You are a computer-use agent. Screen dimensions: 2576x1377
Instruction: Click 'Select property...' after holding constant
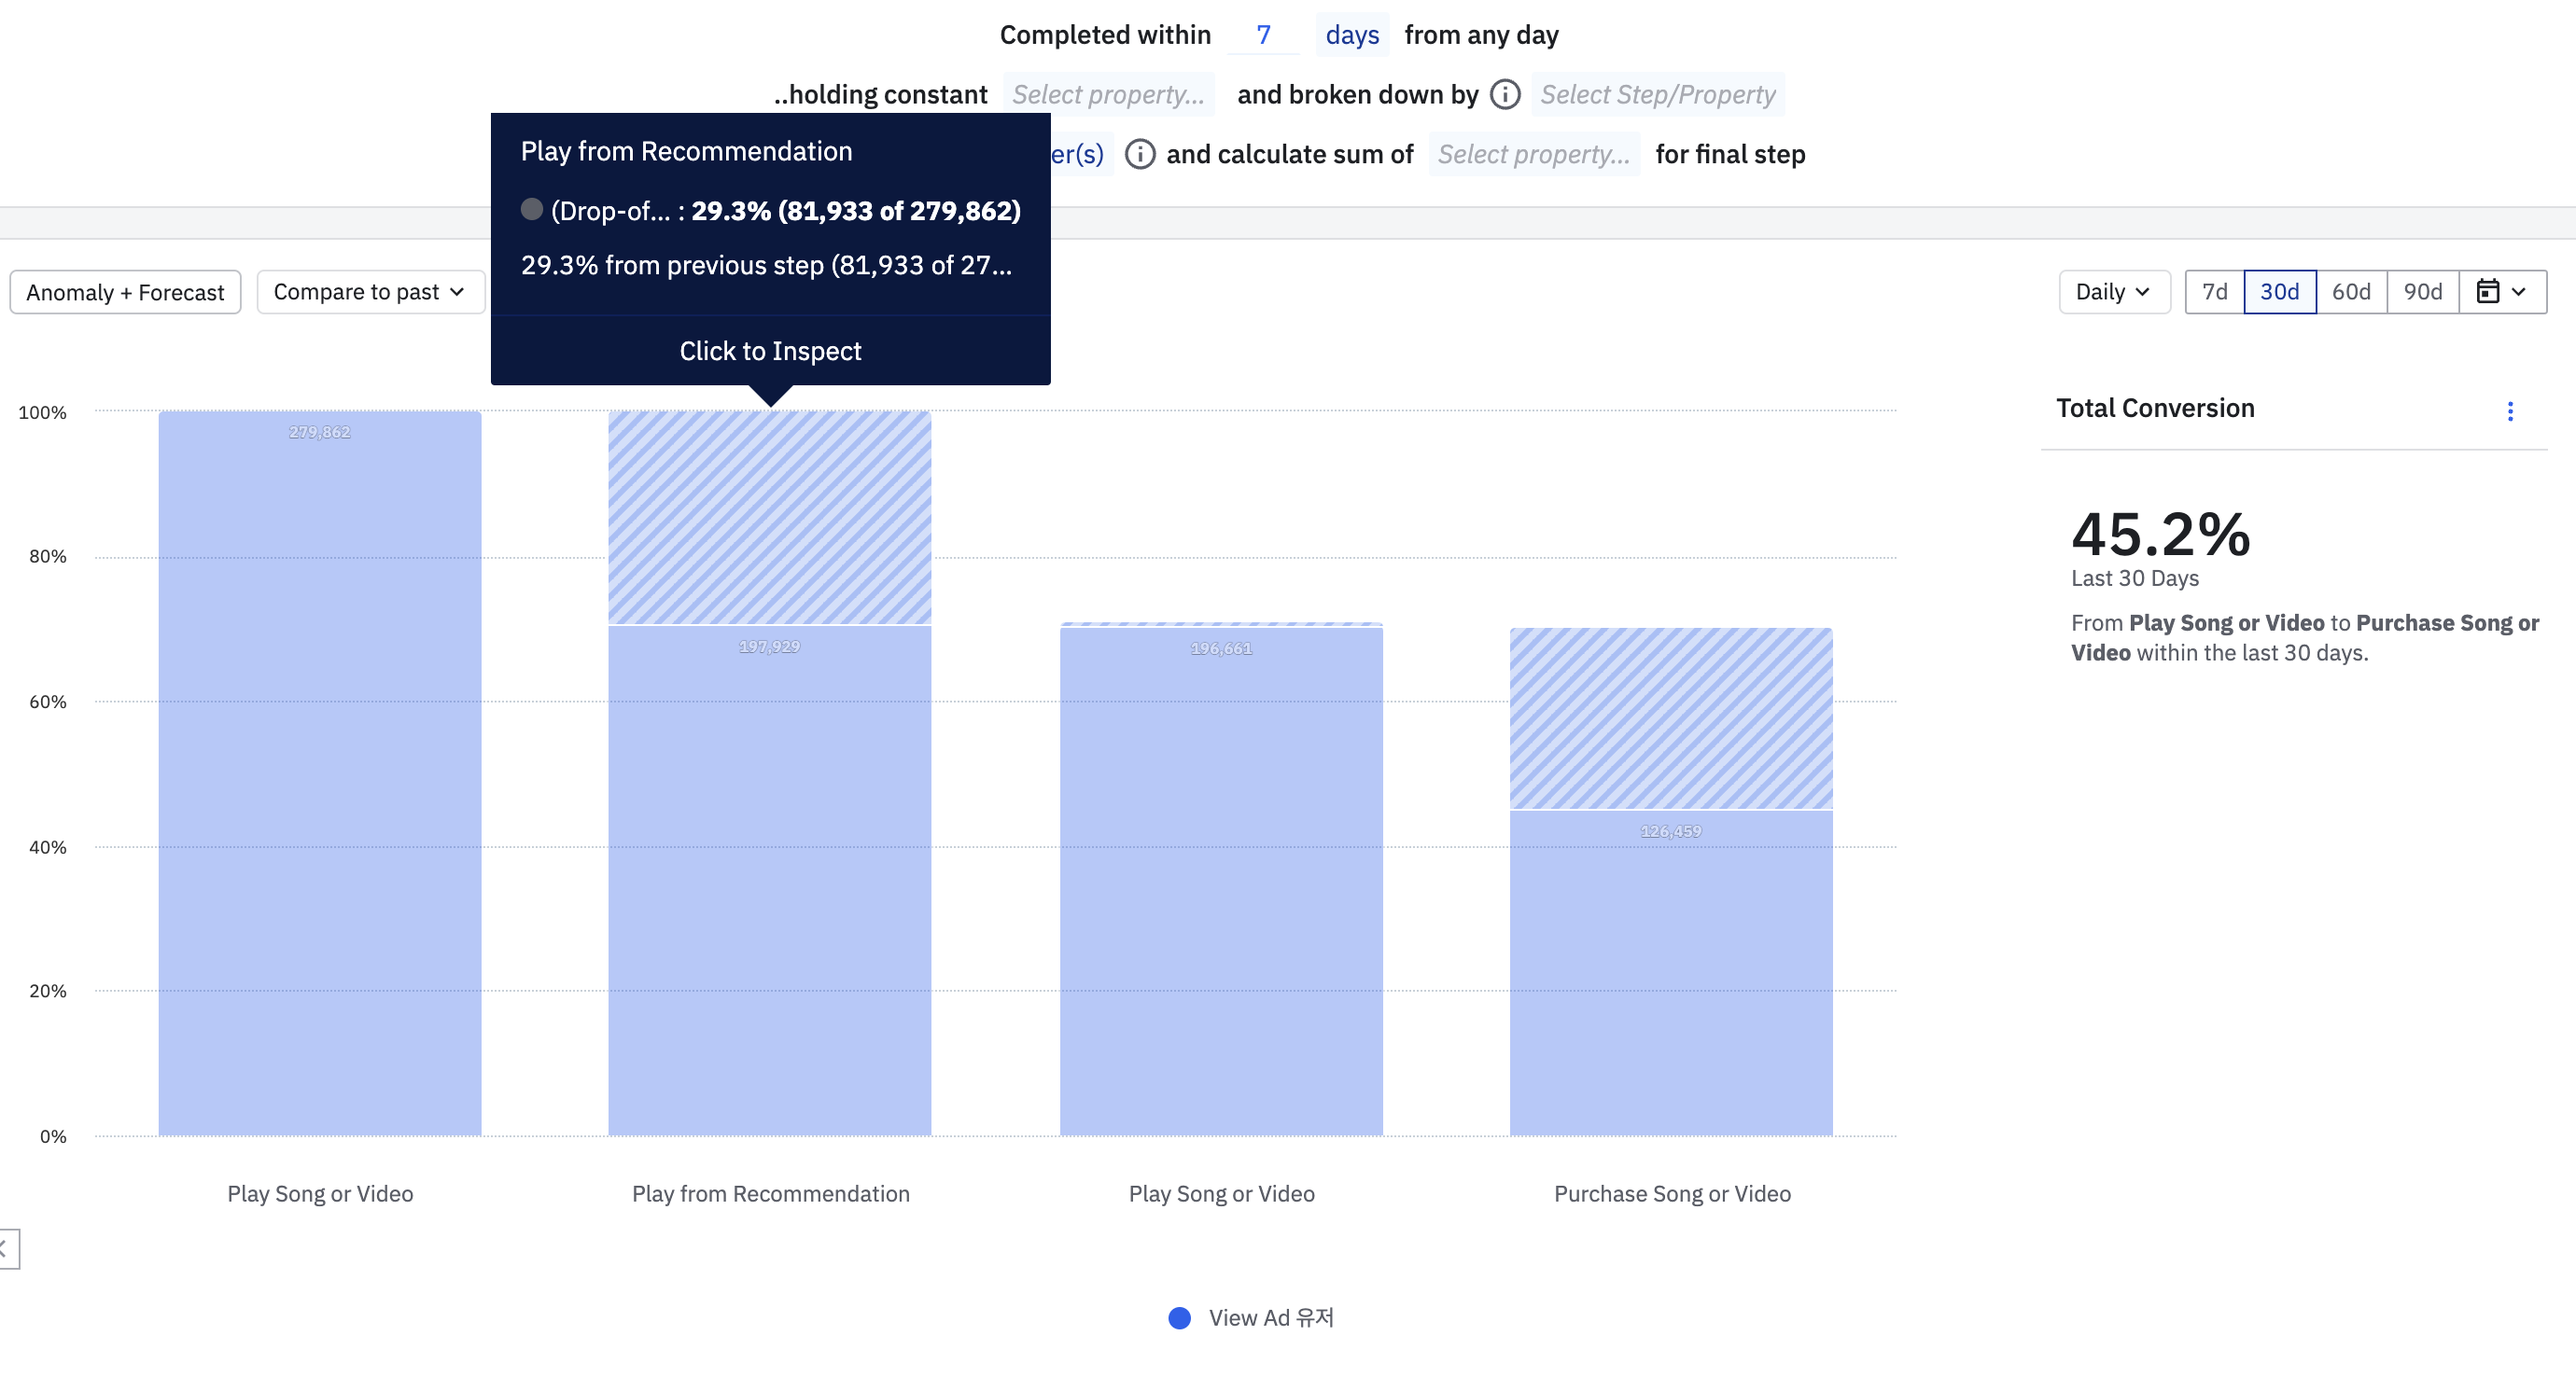[1108, 95]
